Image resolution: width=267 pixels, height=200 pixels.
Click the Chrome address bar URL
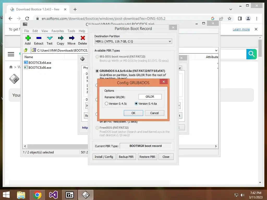coord(104,18)
